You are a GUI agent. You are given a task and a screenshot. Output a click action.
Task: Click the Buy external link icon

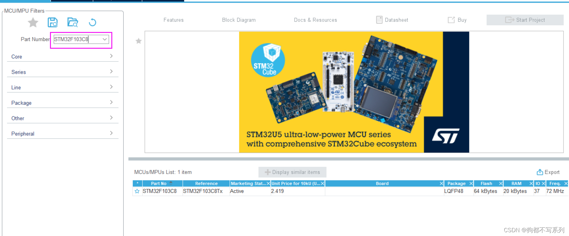[451, 20]
